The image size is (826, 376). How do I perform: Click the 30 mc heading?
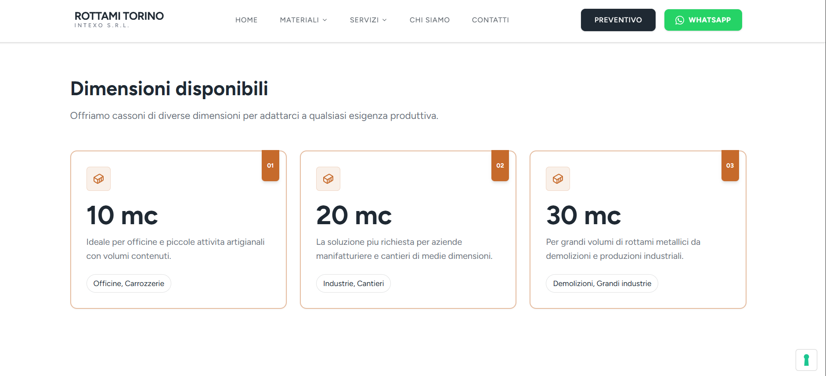coord(584,215)
